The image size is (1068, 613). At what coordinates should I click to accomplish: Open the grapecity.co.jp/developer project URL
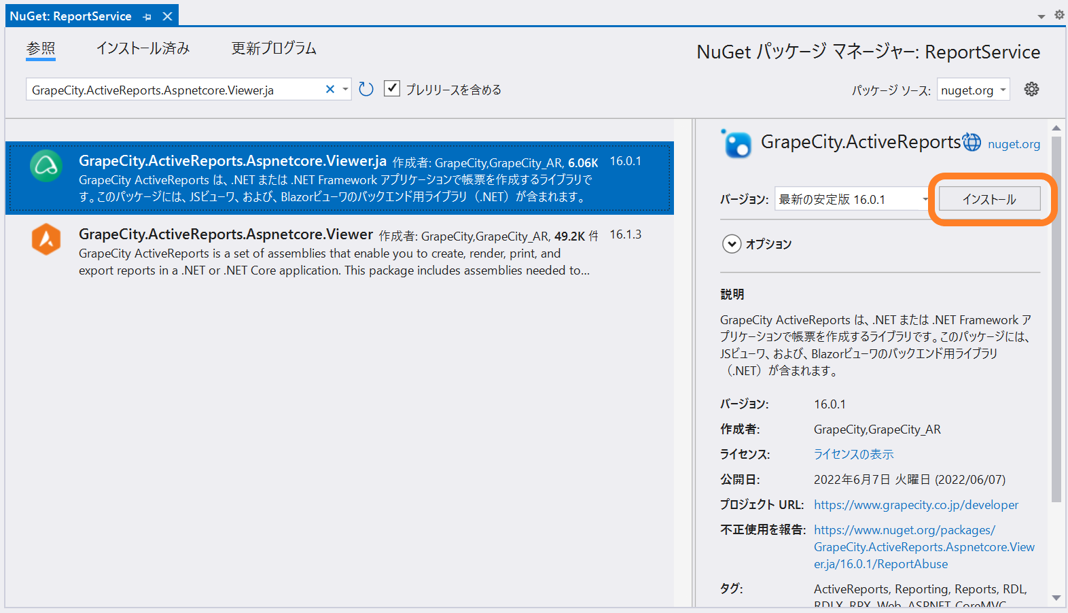[916, 505]
